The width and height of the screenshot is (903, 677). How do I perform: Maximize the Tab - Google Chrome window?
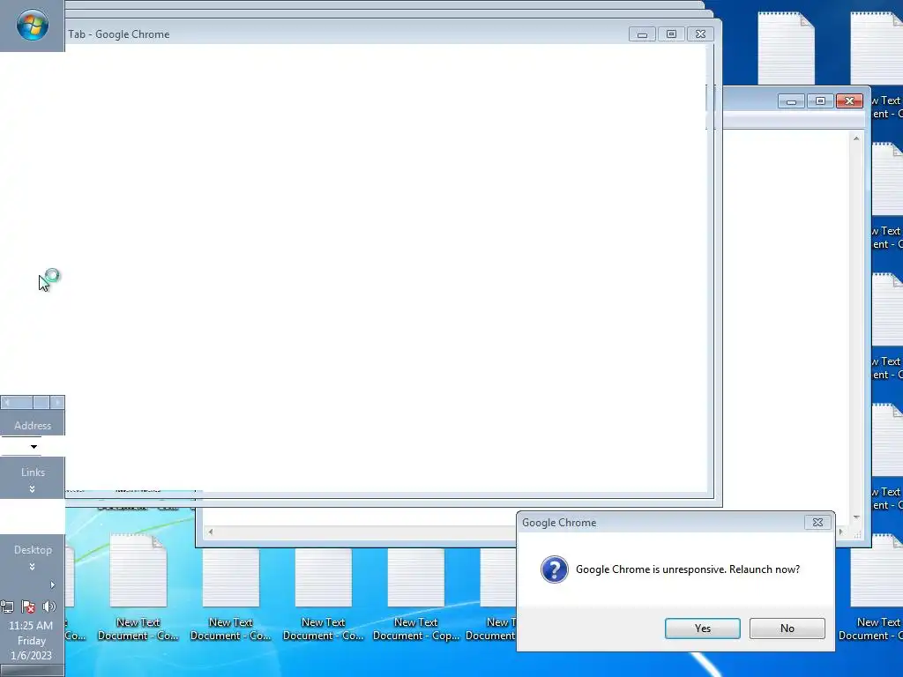(x=671, y=34)
